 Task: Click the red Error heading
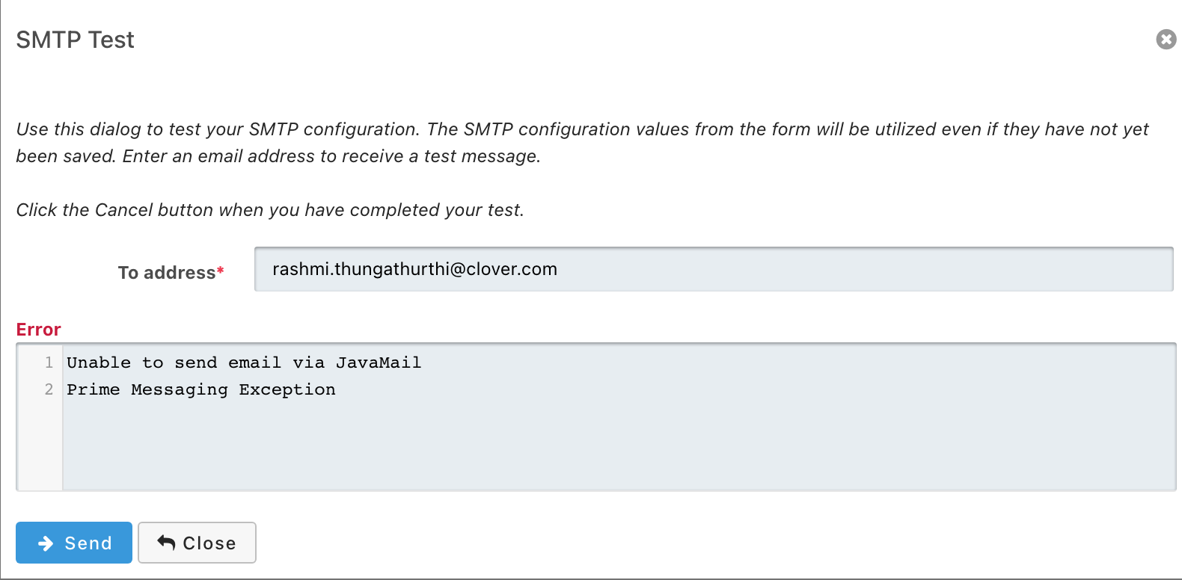coord(39,330)
